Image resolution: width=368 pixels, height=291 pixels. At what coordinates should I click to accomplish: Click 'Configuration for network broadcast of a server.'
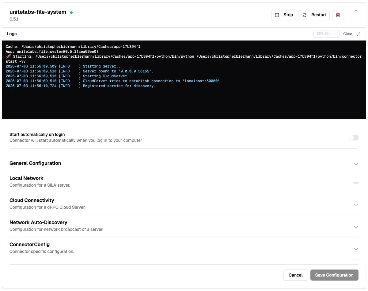click(56, 229)
